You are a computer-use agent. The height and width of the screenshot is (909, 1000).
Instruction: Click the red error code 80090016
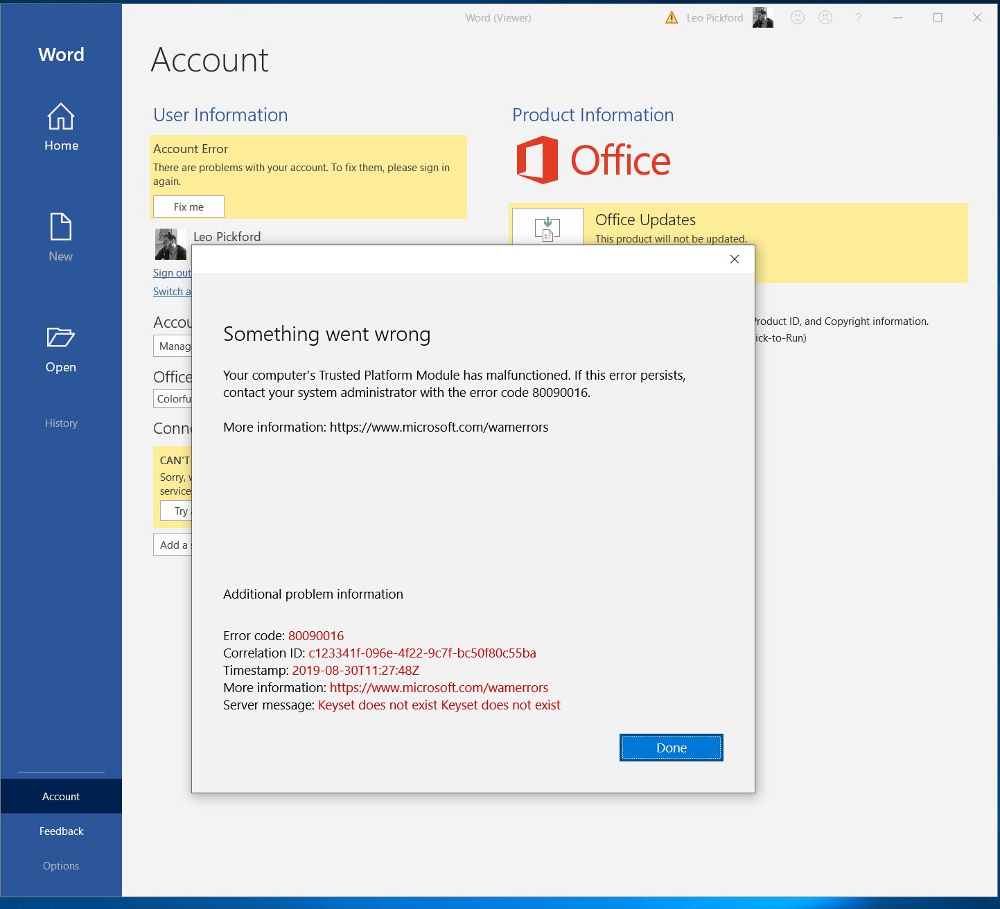[x=316, y=636]
